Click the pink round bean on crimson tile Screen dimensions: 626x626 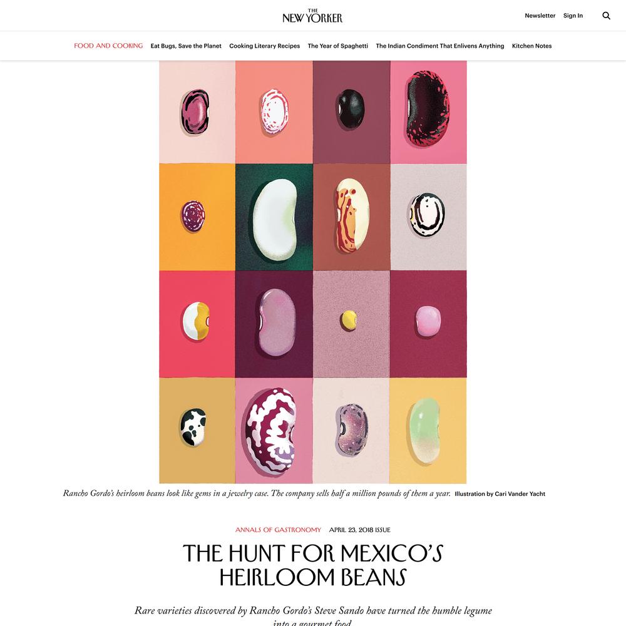[428, 321]
